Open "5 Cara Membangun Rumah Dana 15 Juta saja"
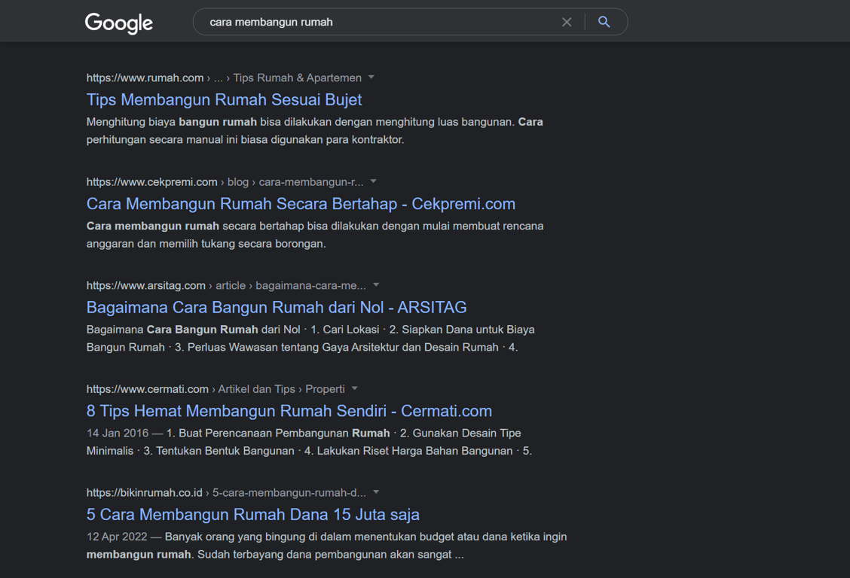The image size is (850, 578). click(253, 514)
